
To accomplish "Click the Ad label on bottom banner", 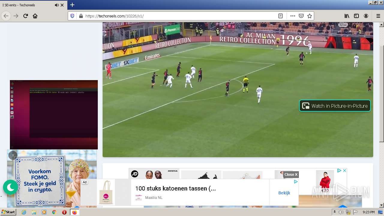I will pos(85,182).
